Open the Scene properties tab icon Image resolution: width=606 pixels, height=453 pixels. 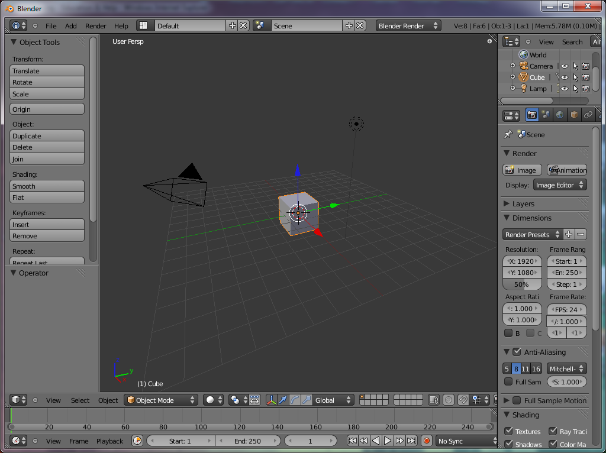coord(546,115)
